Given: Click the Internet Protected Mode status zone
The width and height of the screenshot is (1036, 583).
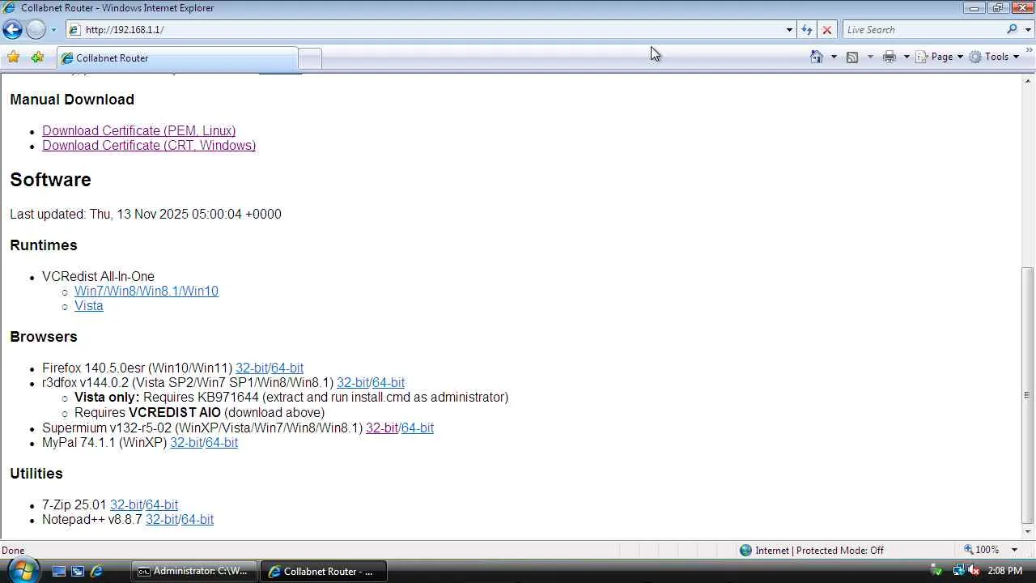Looking at the screenshot, I should pos(811,551).
